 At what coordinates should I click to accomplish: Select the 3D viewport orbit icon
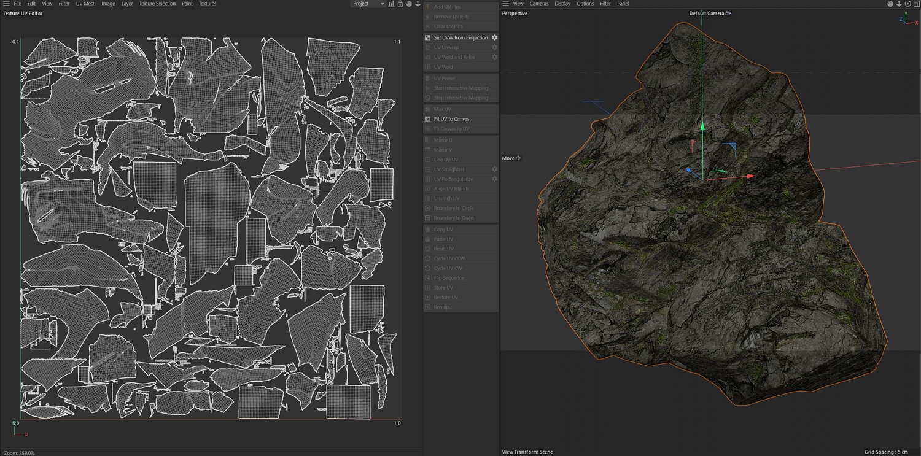907,4
